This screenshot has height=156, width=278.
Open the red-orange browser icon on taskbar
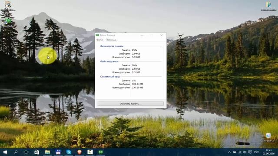(79, 152)
